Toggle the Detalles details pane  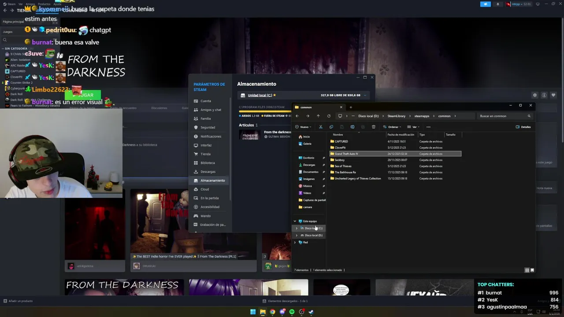point(523,127)
